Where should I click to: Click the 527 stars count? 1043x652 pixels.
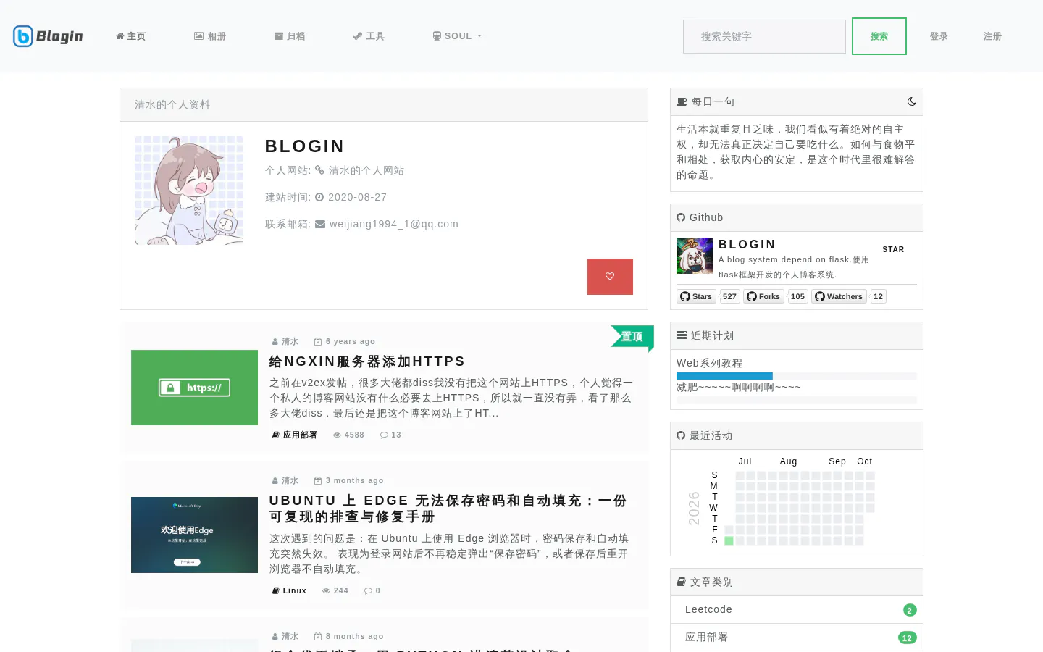(729, 296)
